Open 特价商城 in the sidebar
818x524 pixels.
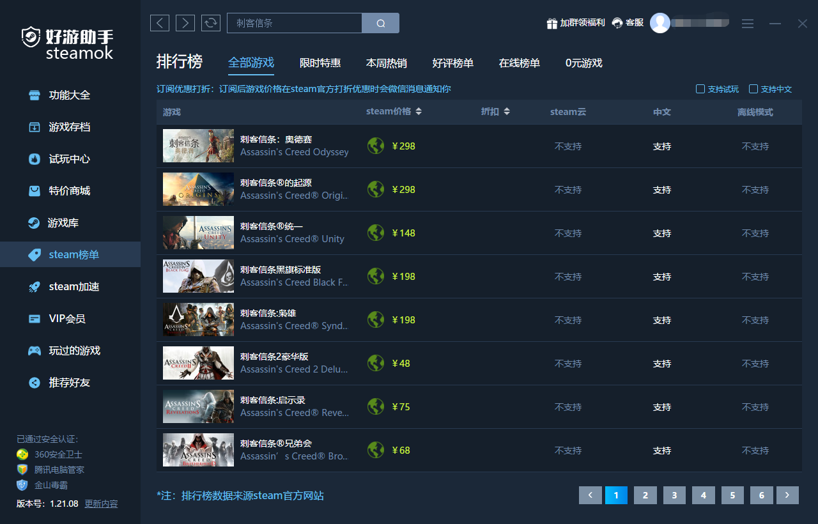tap(70, 191)
